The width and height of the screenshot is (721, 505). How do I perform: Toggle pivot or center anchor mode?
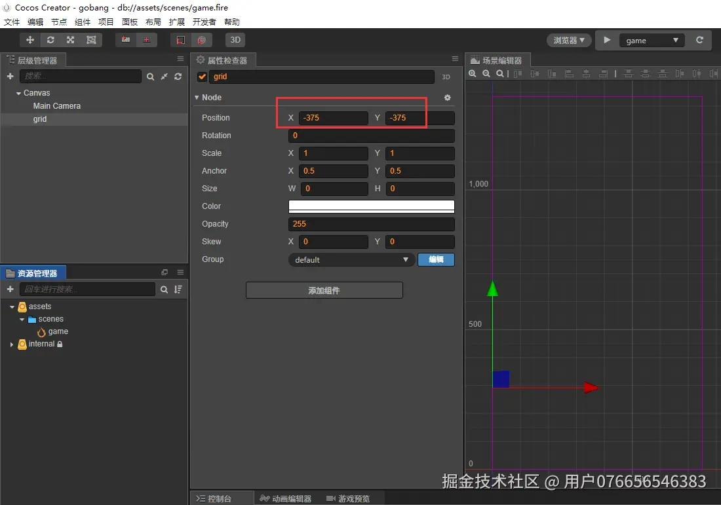[x=126, y=40]
